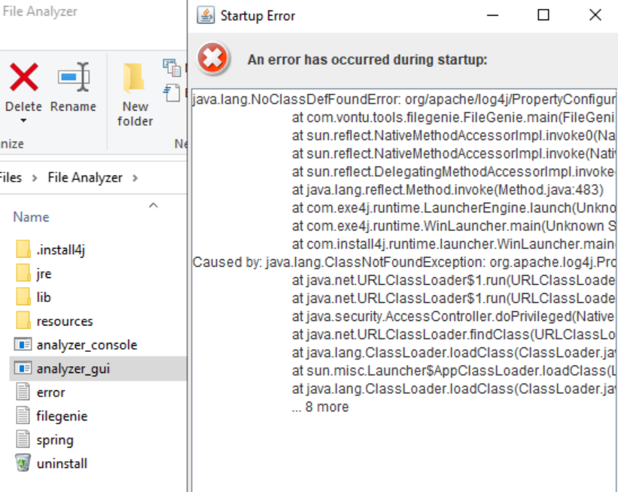The width and height of the screenshot is (618, 492).
Task: Maximize the Startup Error dialog
Action: [543, 15]
